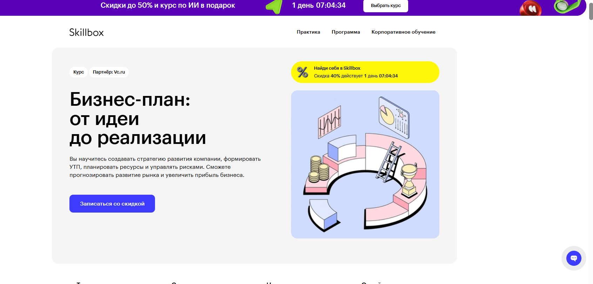Go to homepage via Skillbox logo
Viewport: 593px width, 284px height.
(x=87, y=32)
